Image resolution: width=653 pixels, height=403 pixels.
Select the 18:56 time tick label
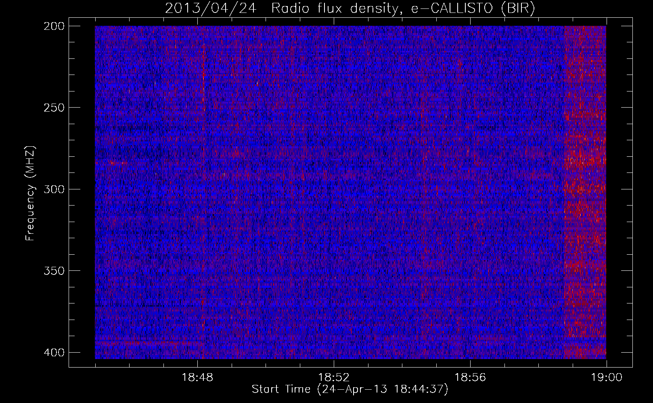click(470, 378)
